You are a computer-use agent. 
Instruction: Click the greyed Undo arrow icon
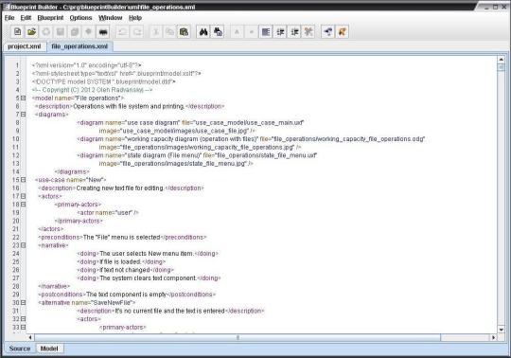tap(122, 32)
